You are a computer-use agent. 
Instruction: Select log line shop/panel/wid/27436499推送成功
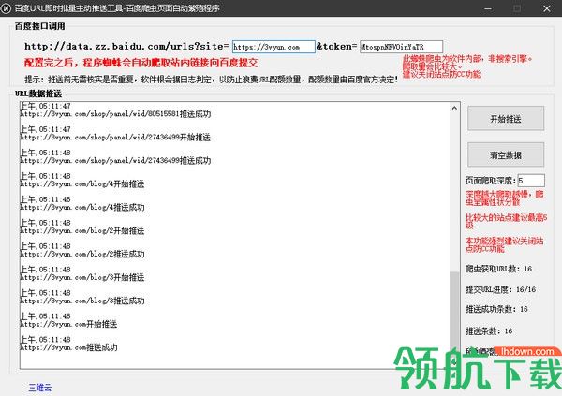coord(115,160)
